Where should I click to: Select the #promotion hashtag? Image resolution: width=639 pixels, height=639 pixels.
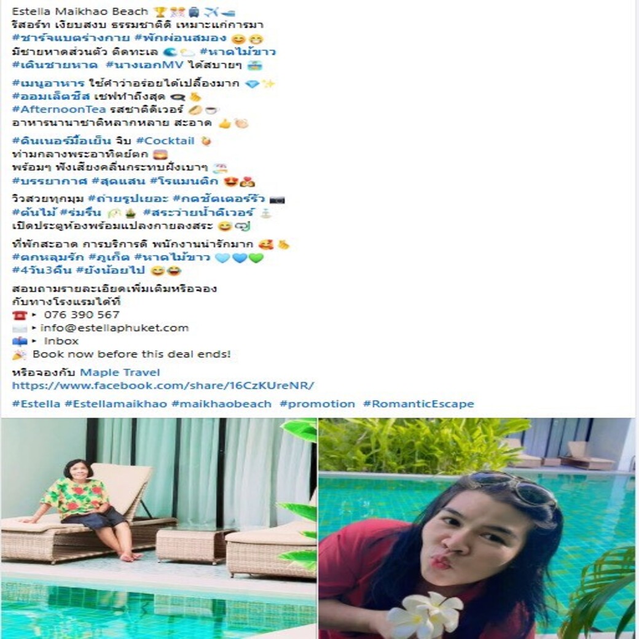[318, 404]
